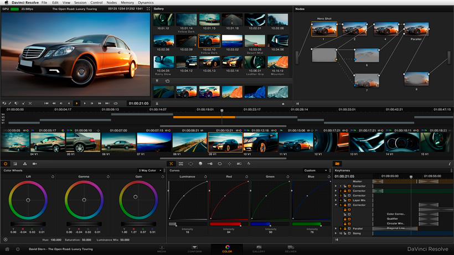
Task: Open the Keyframes panel orange icon
Action: click(337, 164)
